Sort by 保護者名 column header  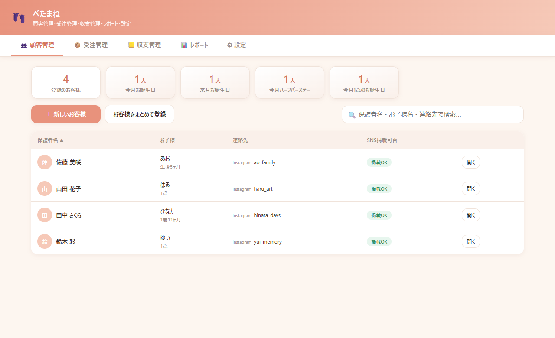[50, 140]
